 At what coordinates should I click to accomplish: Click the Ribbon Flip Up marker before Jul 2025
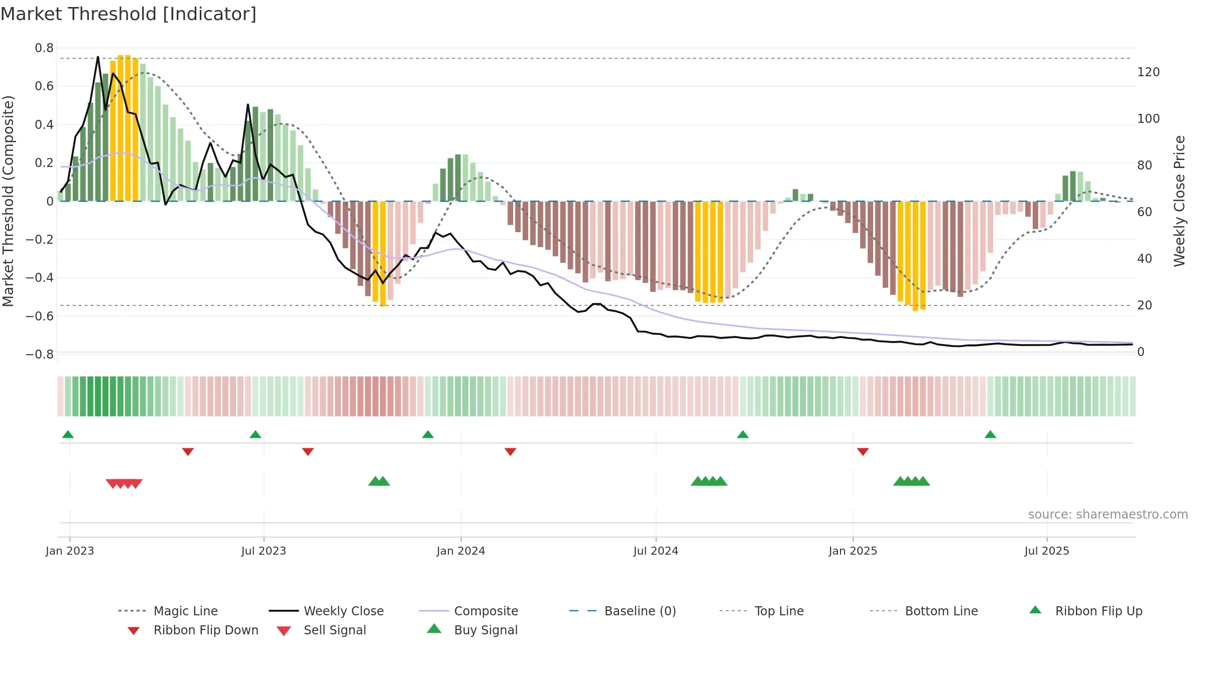[x=990, y=434]
